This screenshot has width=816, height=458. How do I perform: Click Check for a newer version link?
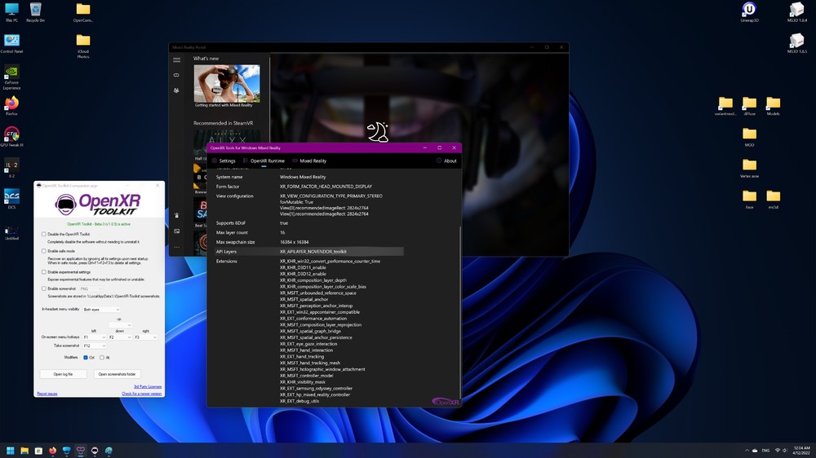point(142,394)
